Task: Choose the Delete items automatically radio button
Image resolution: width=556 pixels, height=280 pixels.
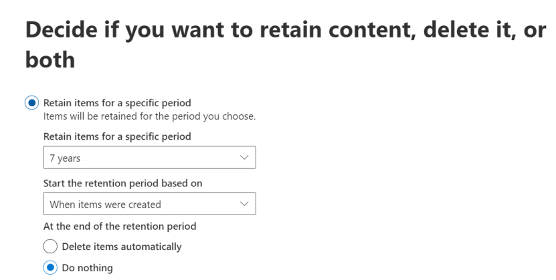Action: pyautogui.click(x=50, y=247)
